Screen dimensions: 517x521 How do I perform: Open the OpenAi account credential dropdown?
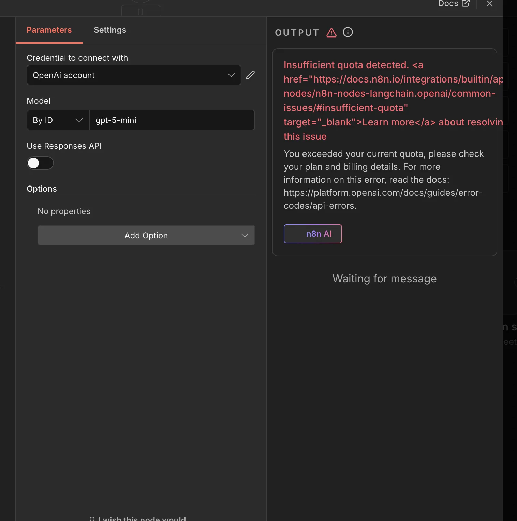pyautogui.click(x=134, y=75)
